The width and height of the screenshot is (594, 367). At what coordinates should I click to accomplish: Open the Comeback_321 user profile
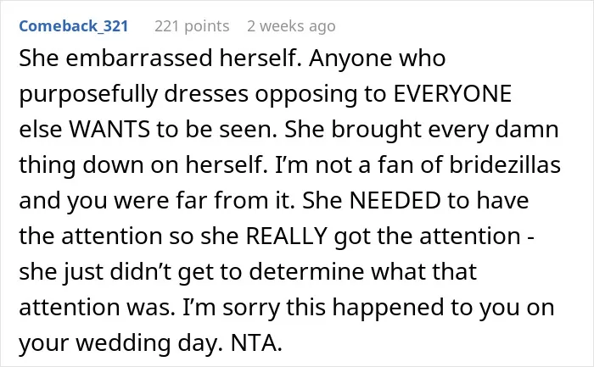click(x=74, y=26)
